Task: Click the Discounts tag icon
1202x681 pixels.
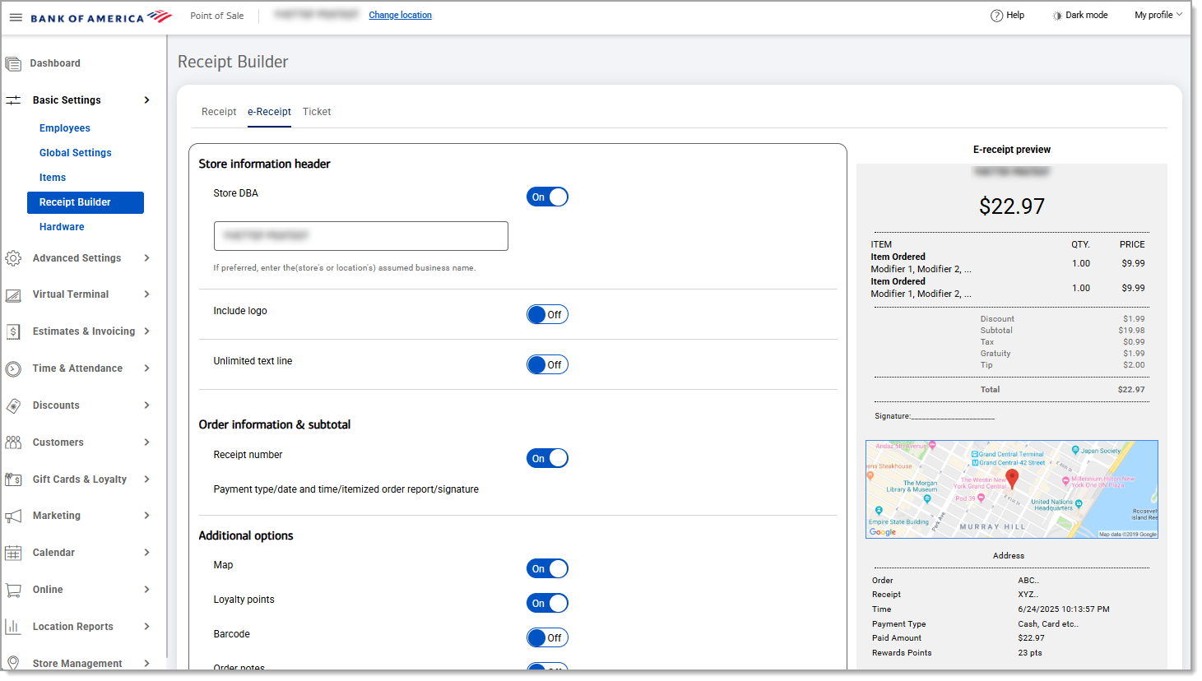Action: click(x=13, y=405)
